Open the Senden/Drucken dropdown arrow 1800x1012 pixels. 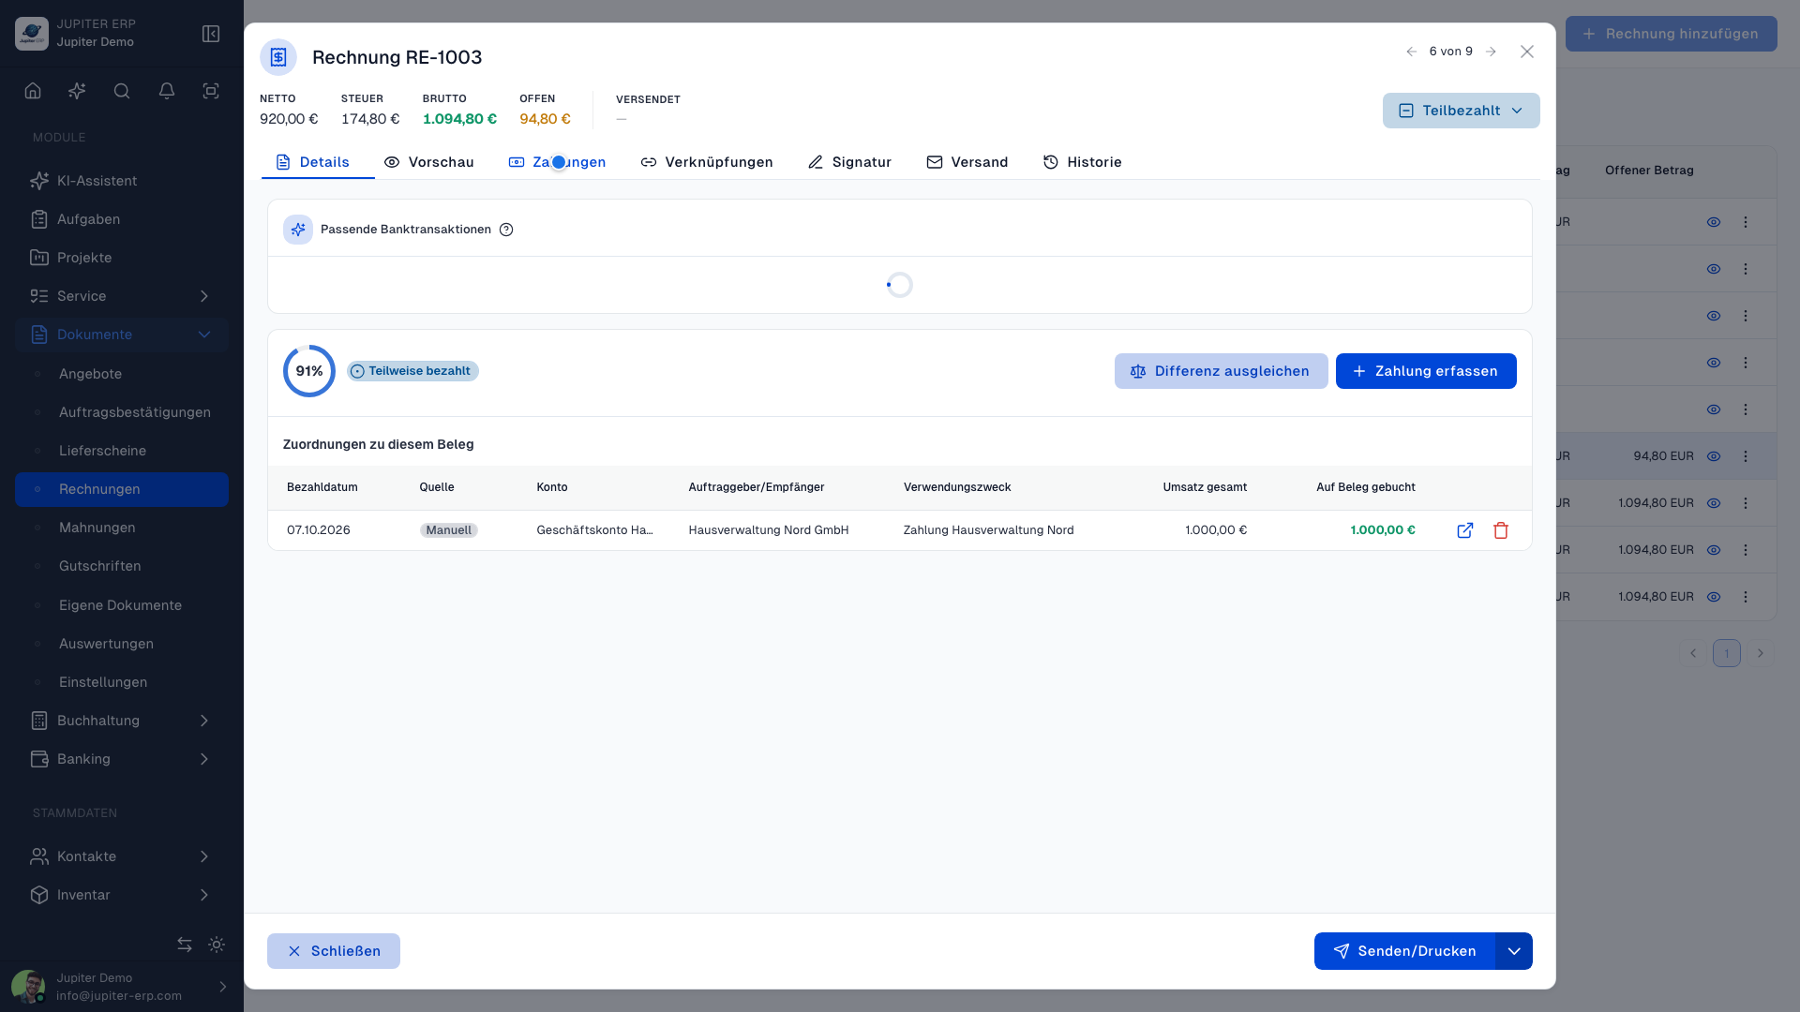(x=1514, y=951)
